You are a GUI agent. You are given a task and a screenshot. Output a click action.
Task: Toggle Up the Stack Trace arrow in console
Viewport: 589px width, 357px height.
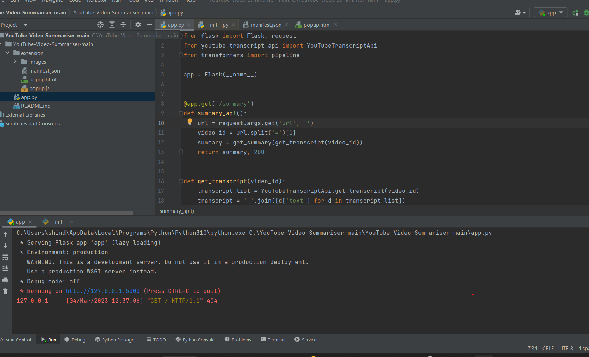click(x=5, y=233)
